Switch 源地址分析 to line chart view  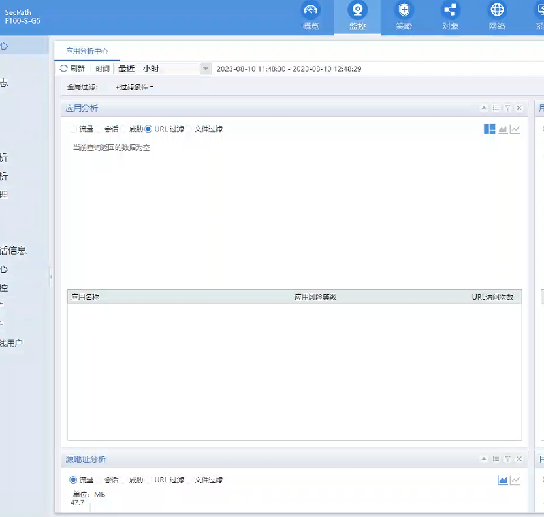coord(515,480)
